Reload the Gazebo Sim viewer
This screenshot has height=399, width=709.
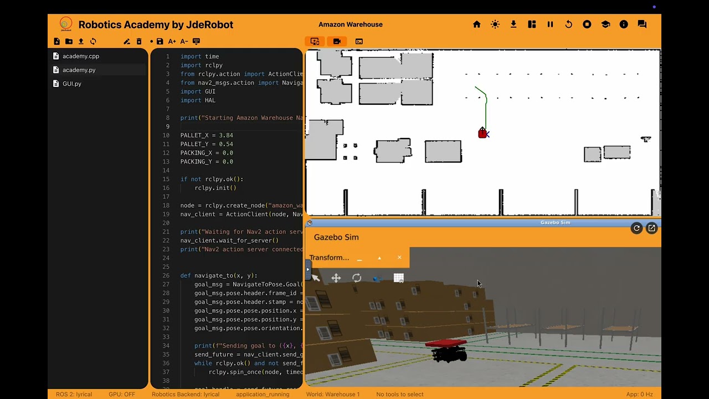636,228
